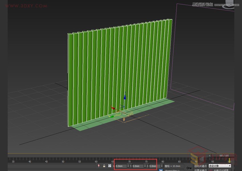The width and height of the screenshot is (242, 171).
Task: Click the previous-frame arrow on the time slider
Action: tap(210, 155)
